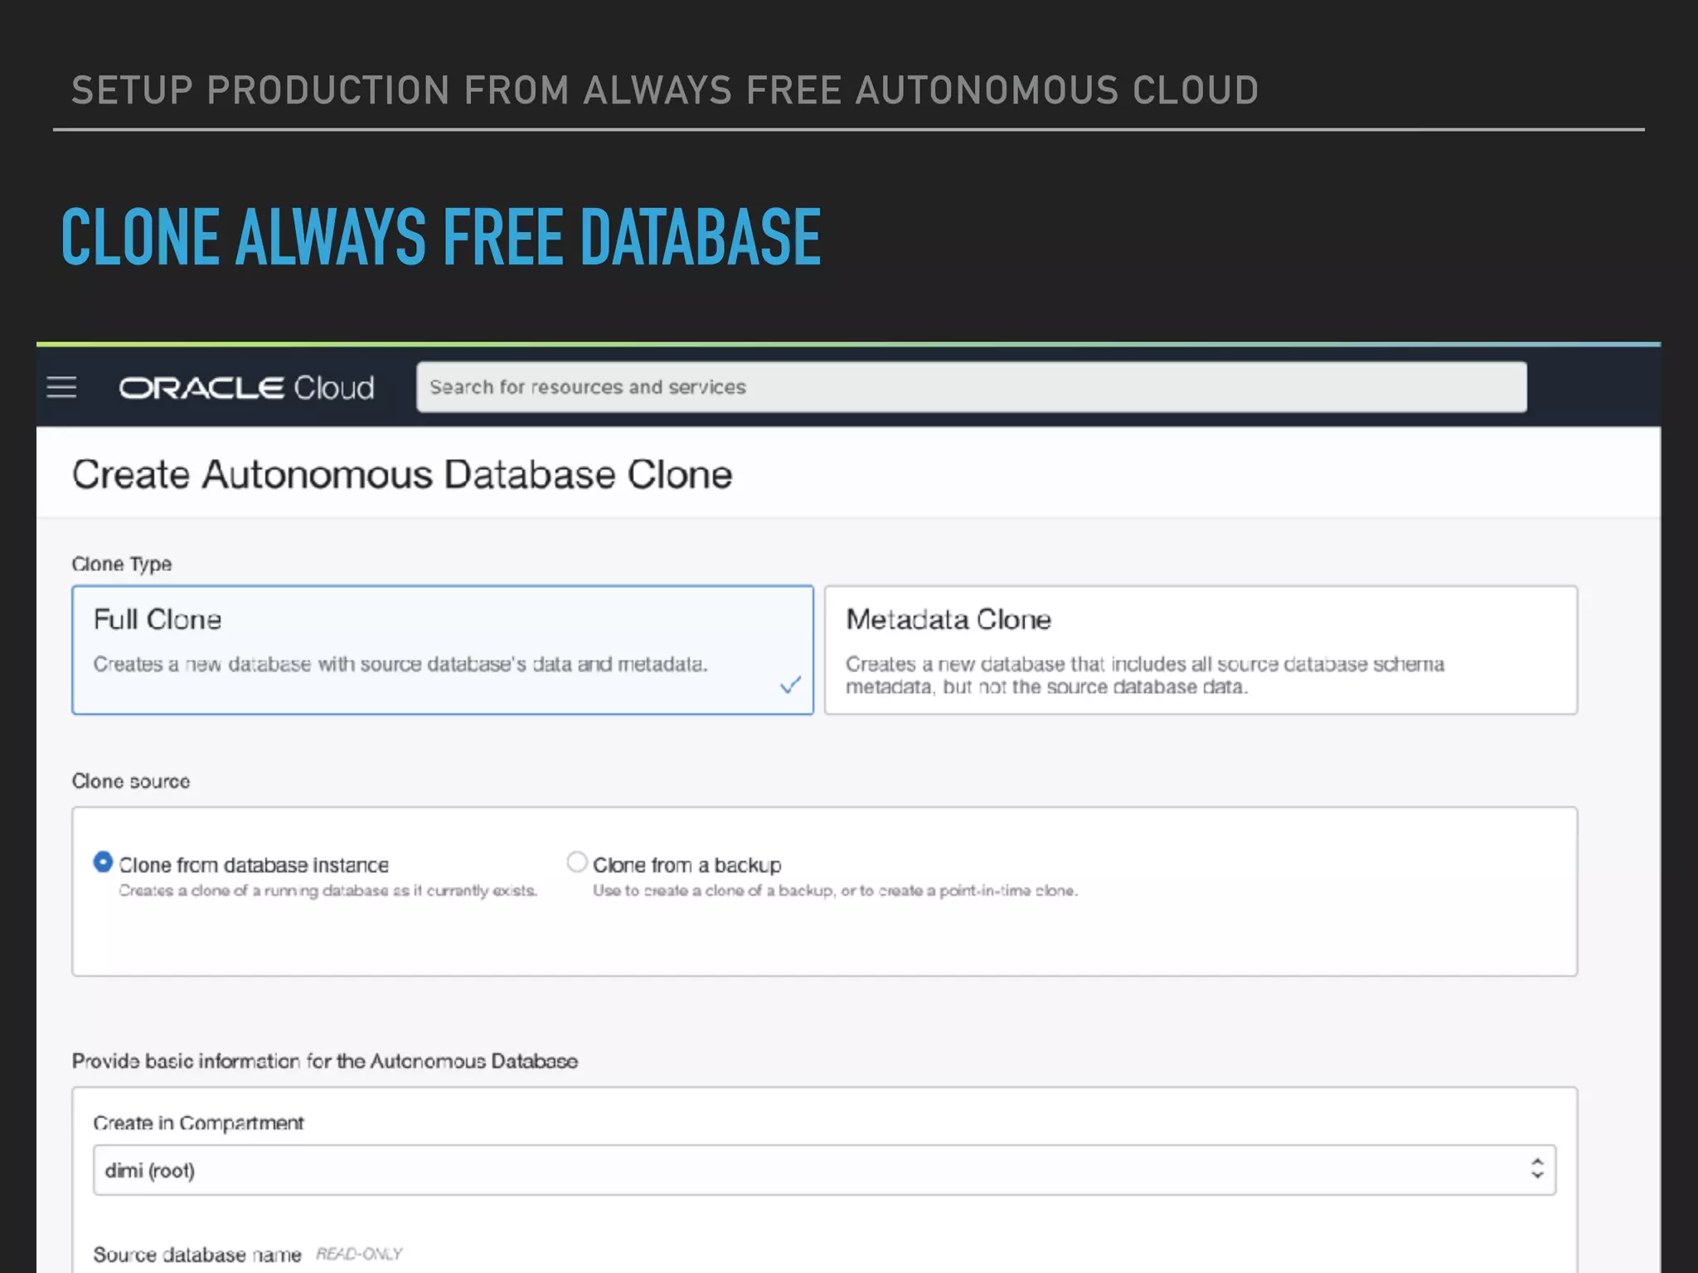This screenshot has width=1698, height=1273.
Task: Choose Clone from database instance radio
Action: pos(103,862)
